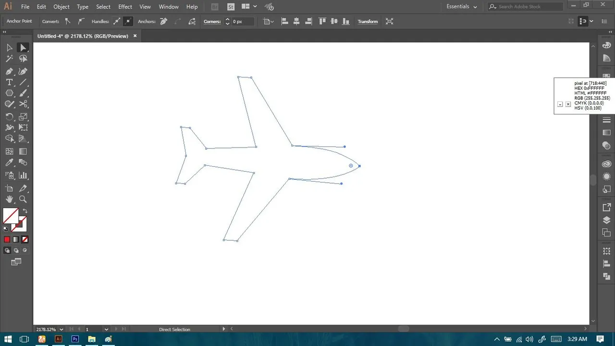Select the Width/Warp tool
This screenshot has width=615, height=346.
click(x=9, y=128)
